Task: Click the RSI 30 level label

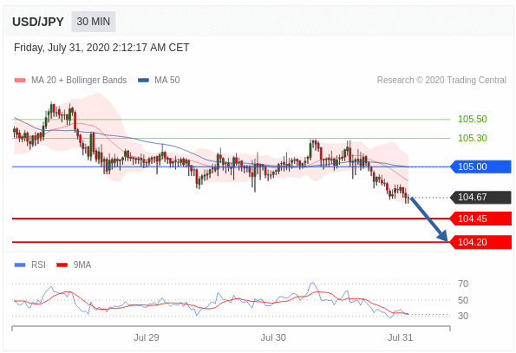Action: pos(463,316)
